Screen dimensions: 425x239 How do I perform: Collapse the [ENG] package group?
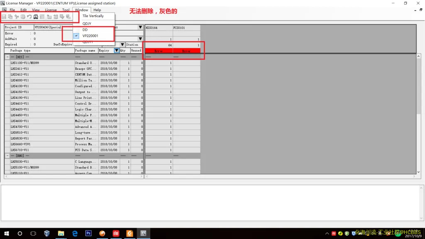7,156
